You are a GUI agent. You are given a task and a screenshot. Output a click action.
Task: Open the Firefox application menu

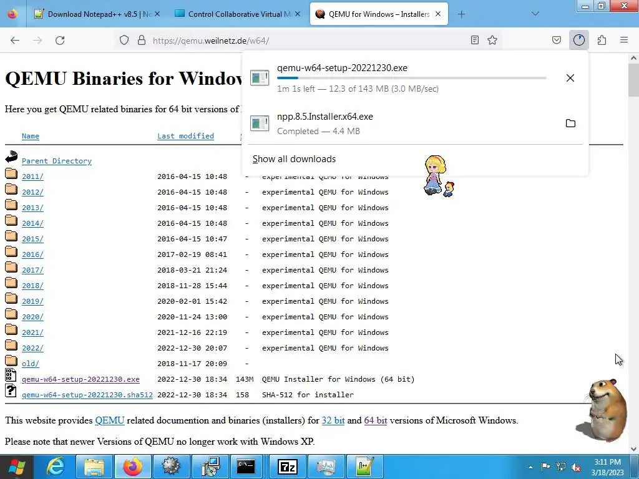pyautogui.click(x=624, y=40)
